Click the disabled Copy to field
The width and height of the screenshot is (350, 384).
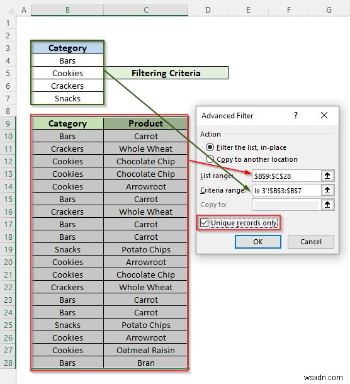(286, 205)
